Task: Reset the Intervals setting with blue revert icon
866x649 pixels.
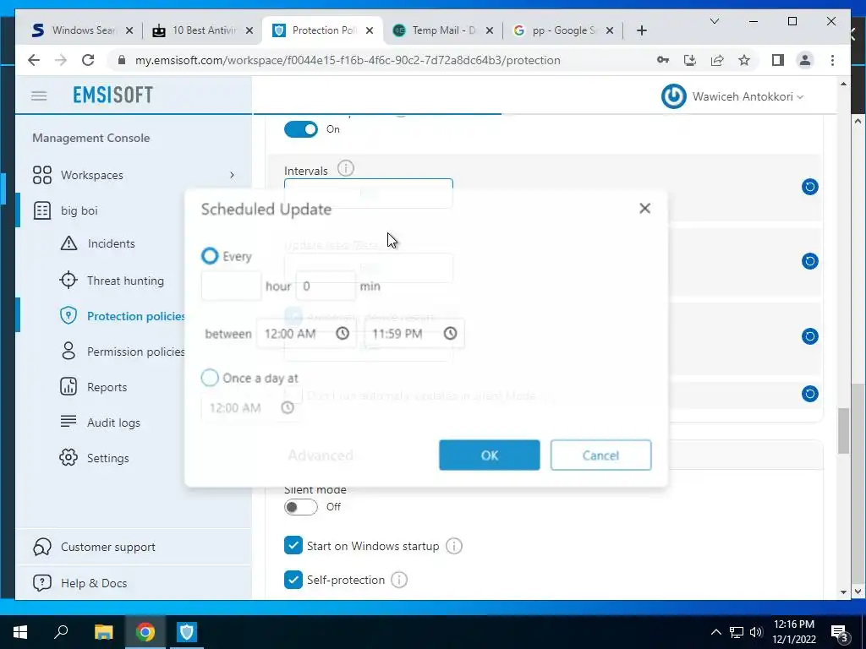Action: click(x=809, y=187)
